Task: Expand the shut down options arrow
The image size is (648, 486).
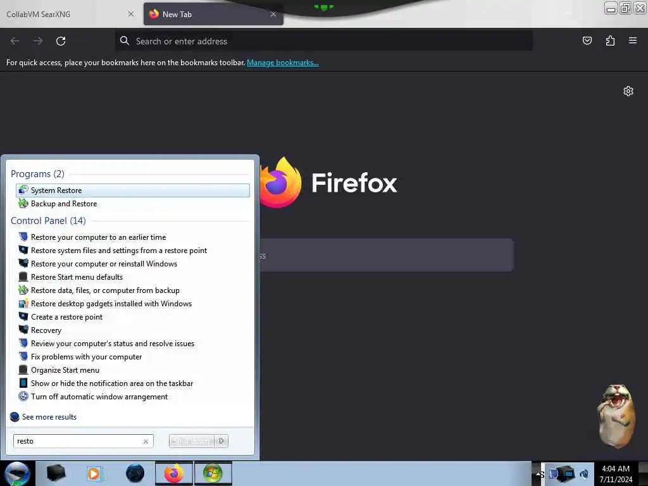Action: point(221,441)
